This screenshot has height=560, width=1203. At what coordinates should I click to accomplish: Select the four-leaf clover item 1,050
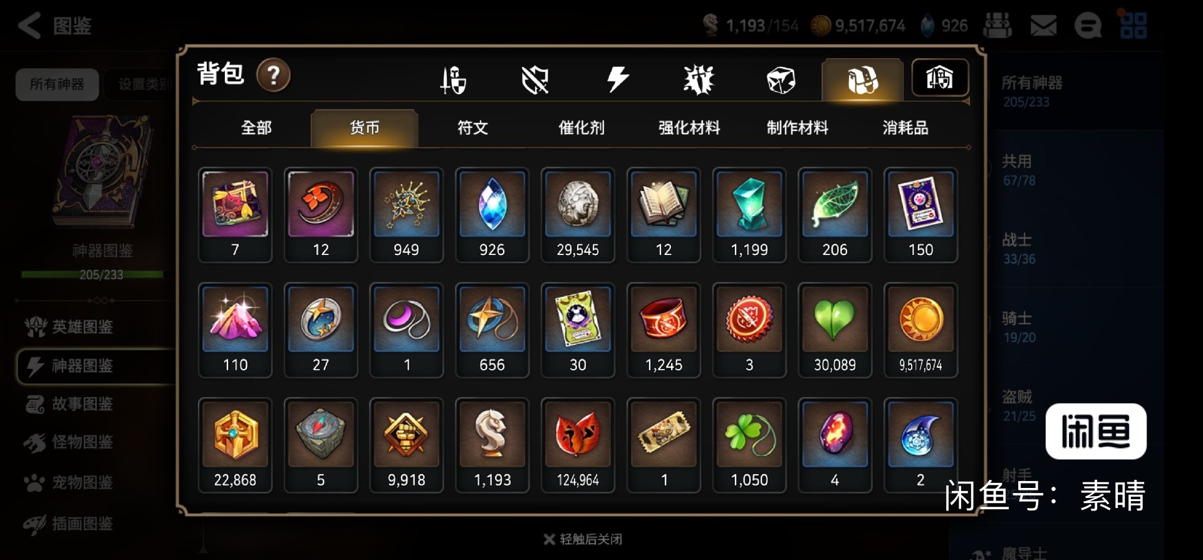[x=749, y=445]
